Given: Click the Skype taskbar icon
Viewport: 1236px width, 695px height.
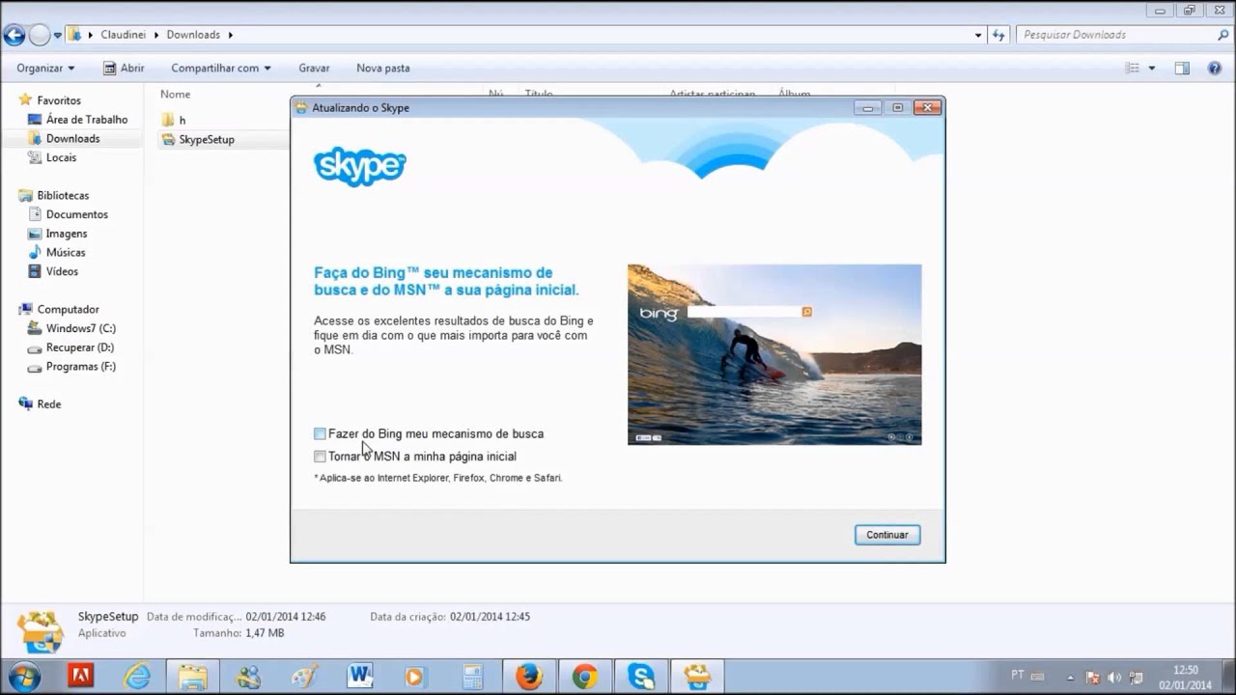Looking at the screenshot, I should [x=641, y=677].
